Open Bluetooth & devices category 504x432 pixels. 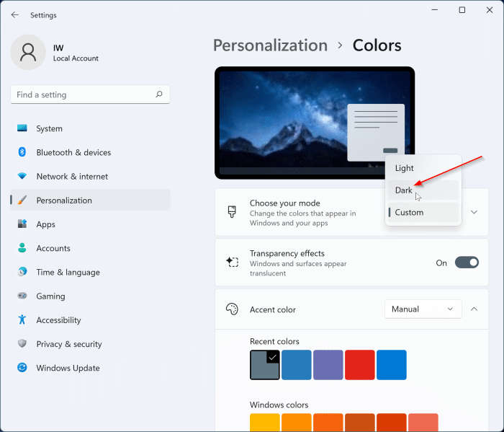pos(90,152)
